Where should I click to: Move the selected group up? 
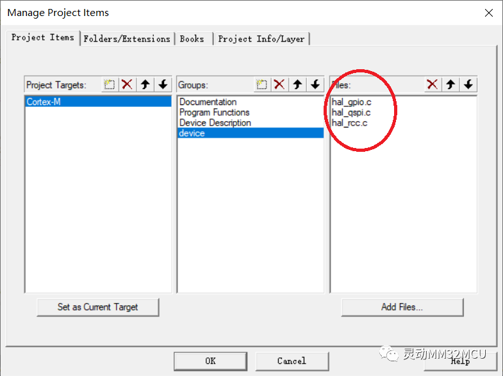point(297,85)
